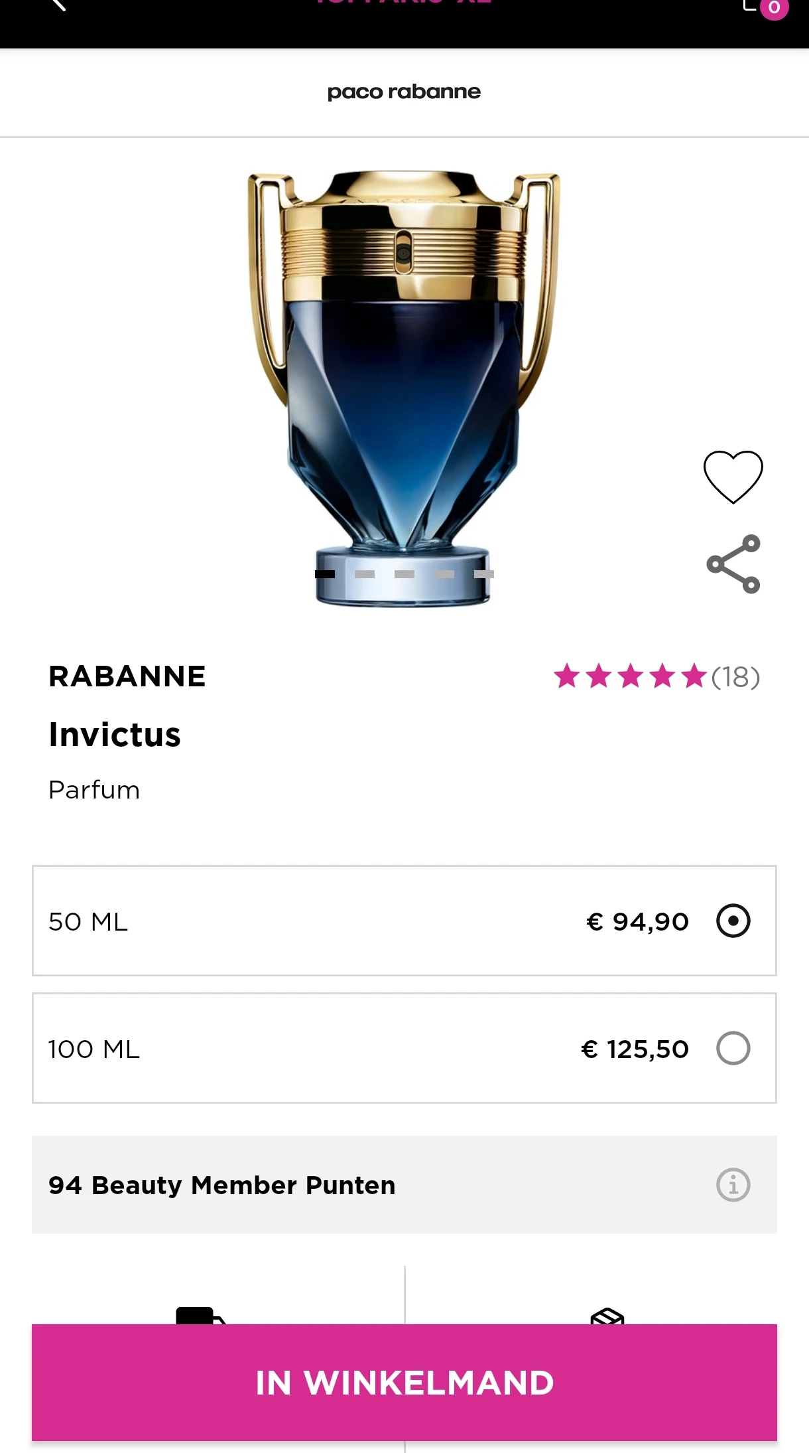Open the paco rabanne brand header

pyautogui.click(x=404, y=92)
